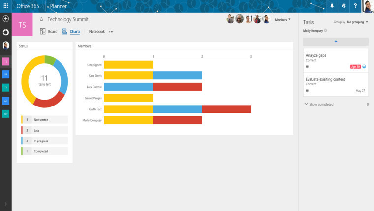Select the SR plan tile in the sidebar
374x211 pixels.
(6, 74)
